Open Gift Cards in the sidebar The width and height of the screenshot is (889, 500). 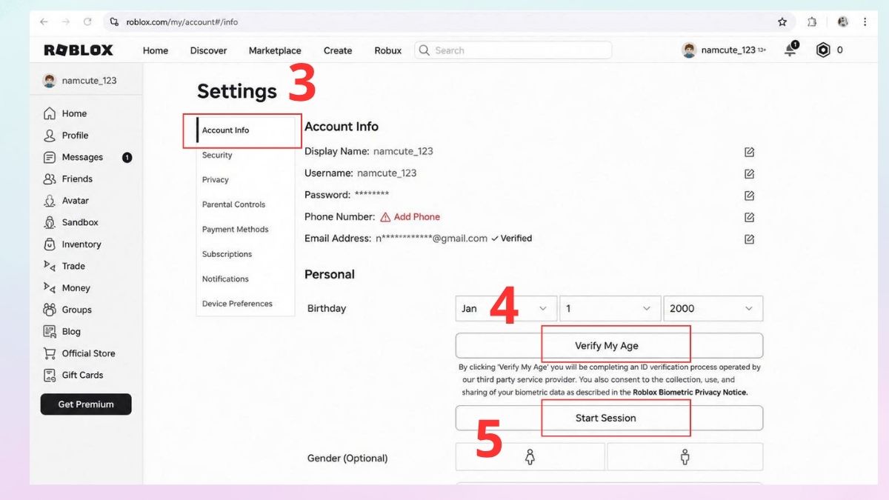click(x=73, y=375)
